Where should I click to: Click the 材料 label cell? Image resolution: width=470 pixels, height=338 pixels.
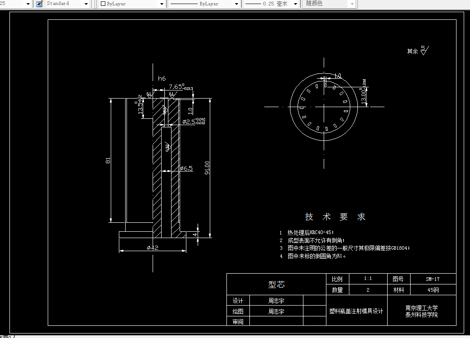point(398,290)
